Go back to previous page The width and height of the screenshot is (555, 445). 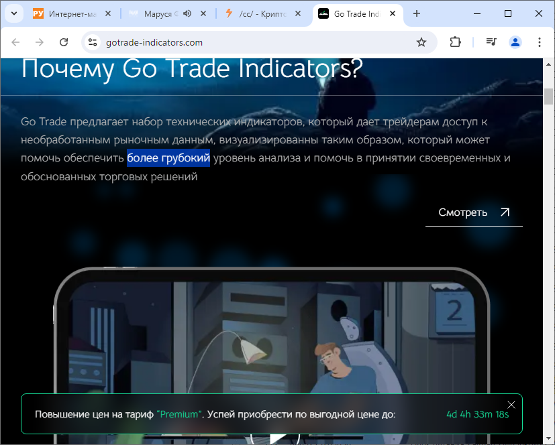15,42
